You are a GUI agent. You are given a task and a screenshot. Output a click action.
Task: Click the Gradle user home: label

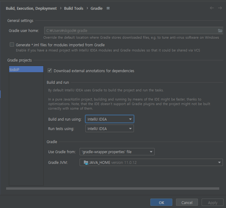24,31
